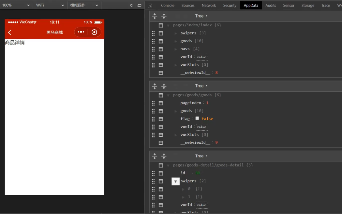Switch to the Console tab
342x214 pixels.
[168, 6]
